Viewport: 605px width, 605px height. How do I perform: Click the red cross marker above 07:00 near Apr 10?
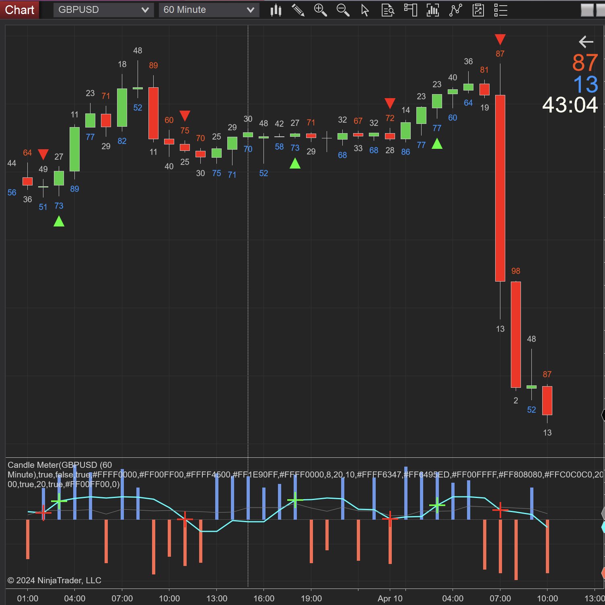coord(500,510)
